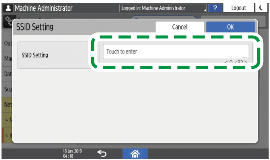The height and width of the screenshot is (160, 270).
Task: Click the user profile icon
Action: point(8,8)
